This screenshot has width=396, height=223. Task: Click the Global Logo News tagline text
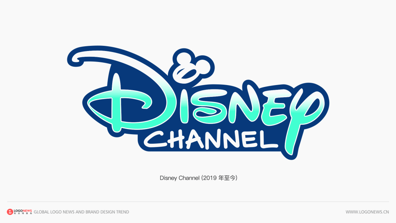[81, 212]
